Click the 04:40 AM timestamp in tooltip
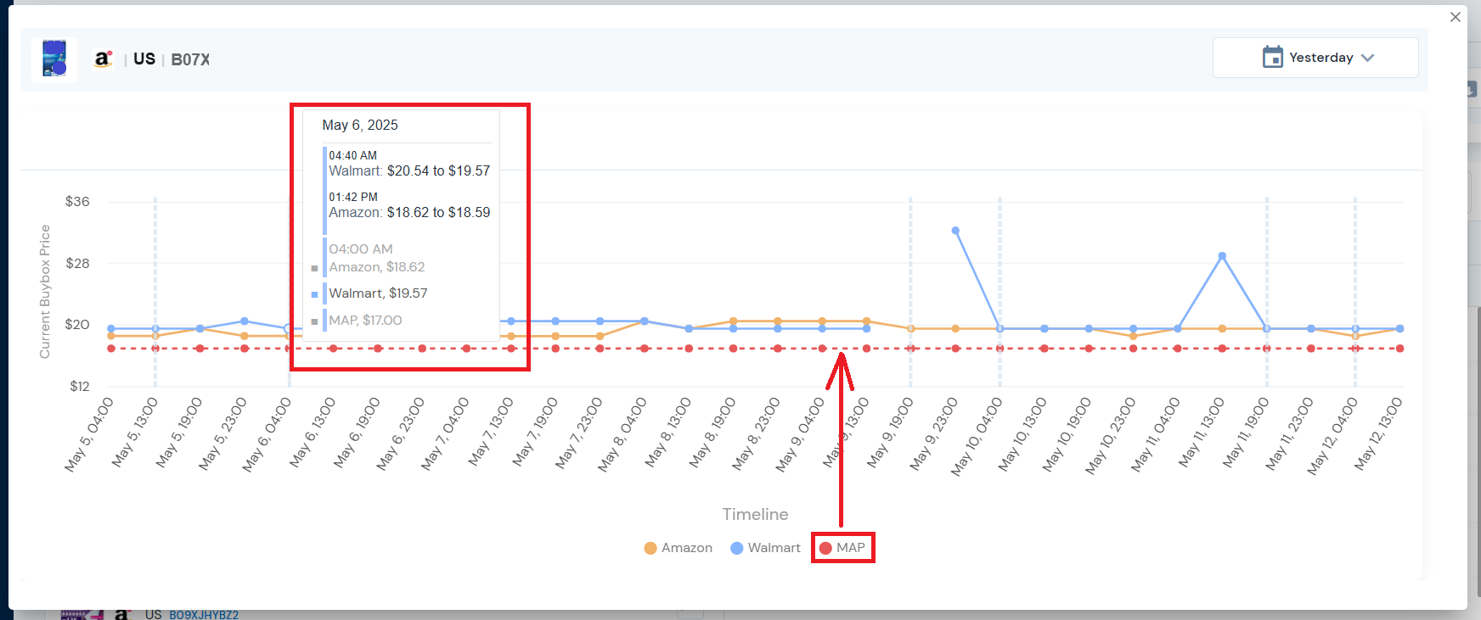 (352, 156)
